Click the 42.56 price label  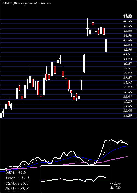coord(128,50)
